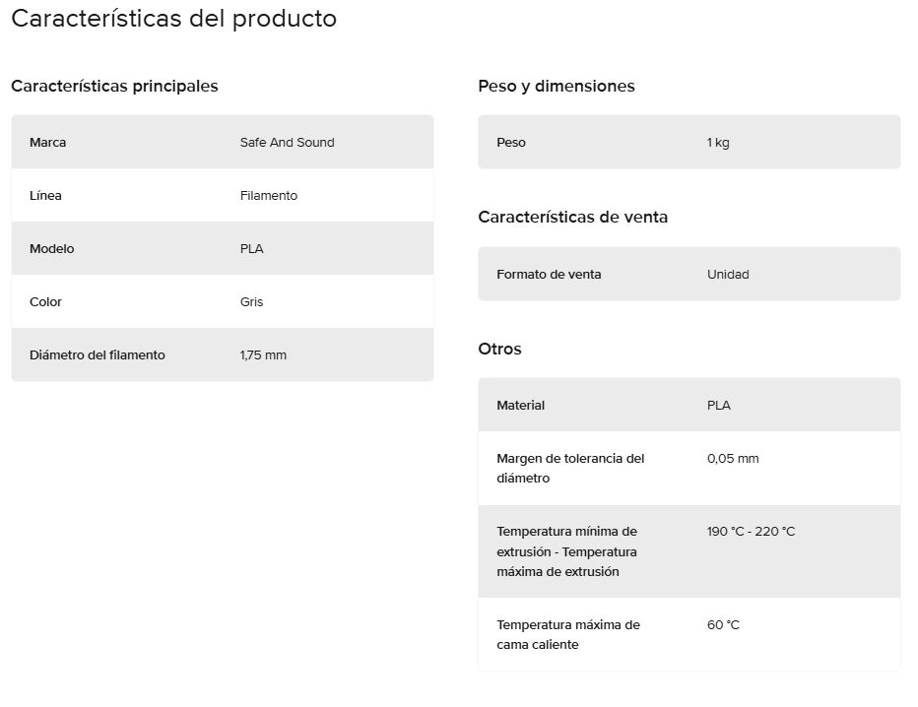918x707 pixels.
Task: Click the Modelo label in the table
Action: coord(52,249)
